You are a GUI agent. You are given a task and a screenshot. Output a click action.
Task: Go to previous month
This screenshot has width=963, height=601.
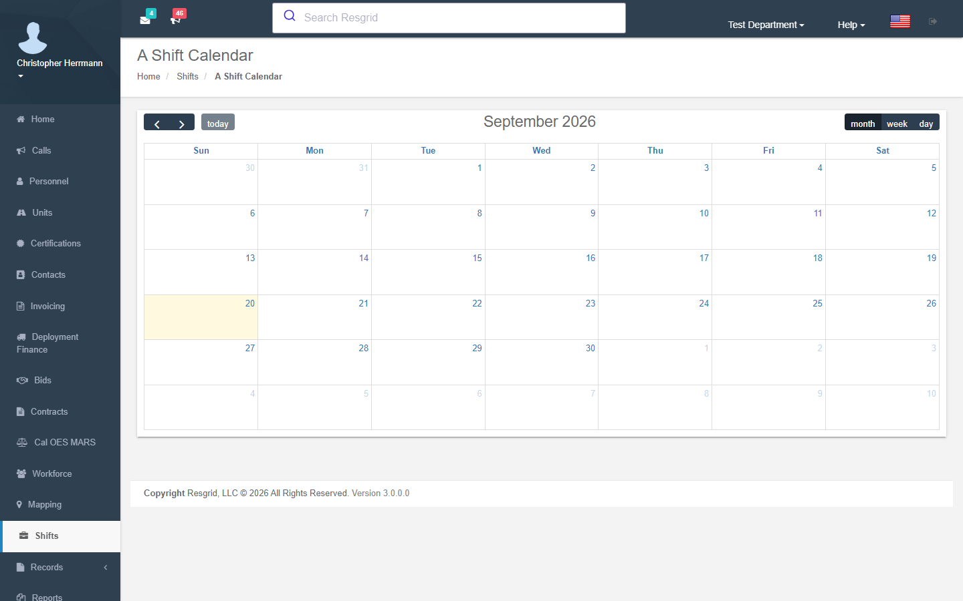click(156, 123)
